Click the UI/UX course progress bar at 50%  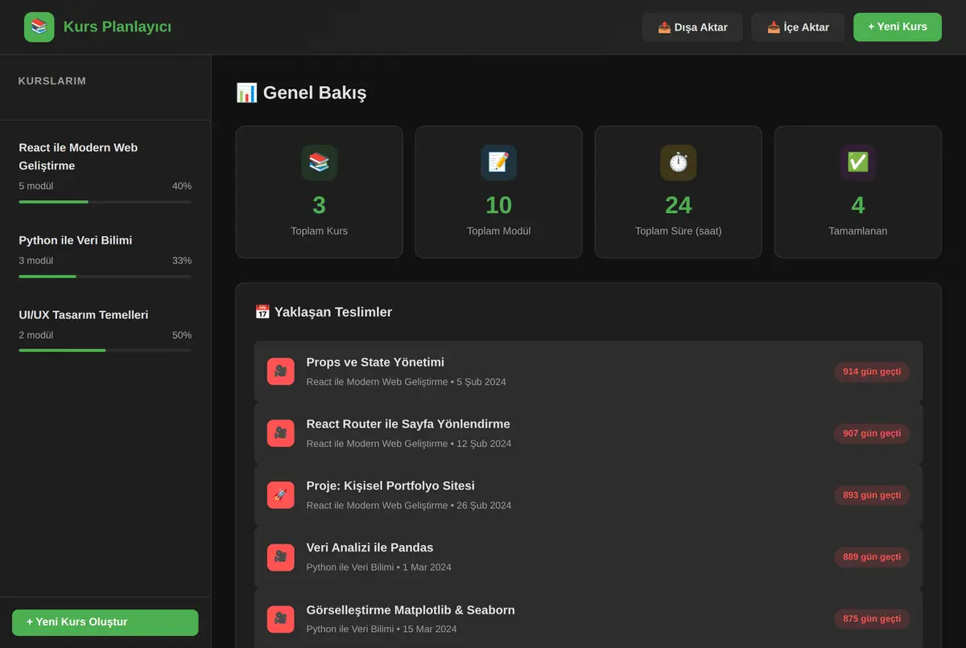pyautogui.click(x=105, y=351)
